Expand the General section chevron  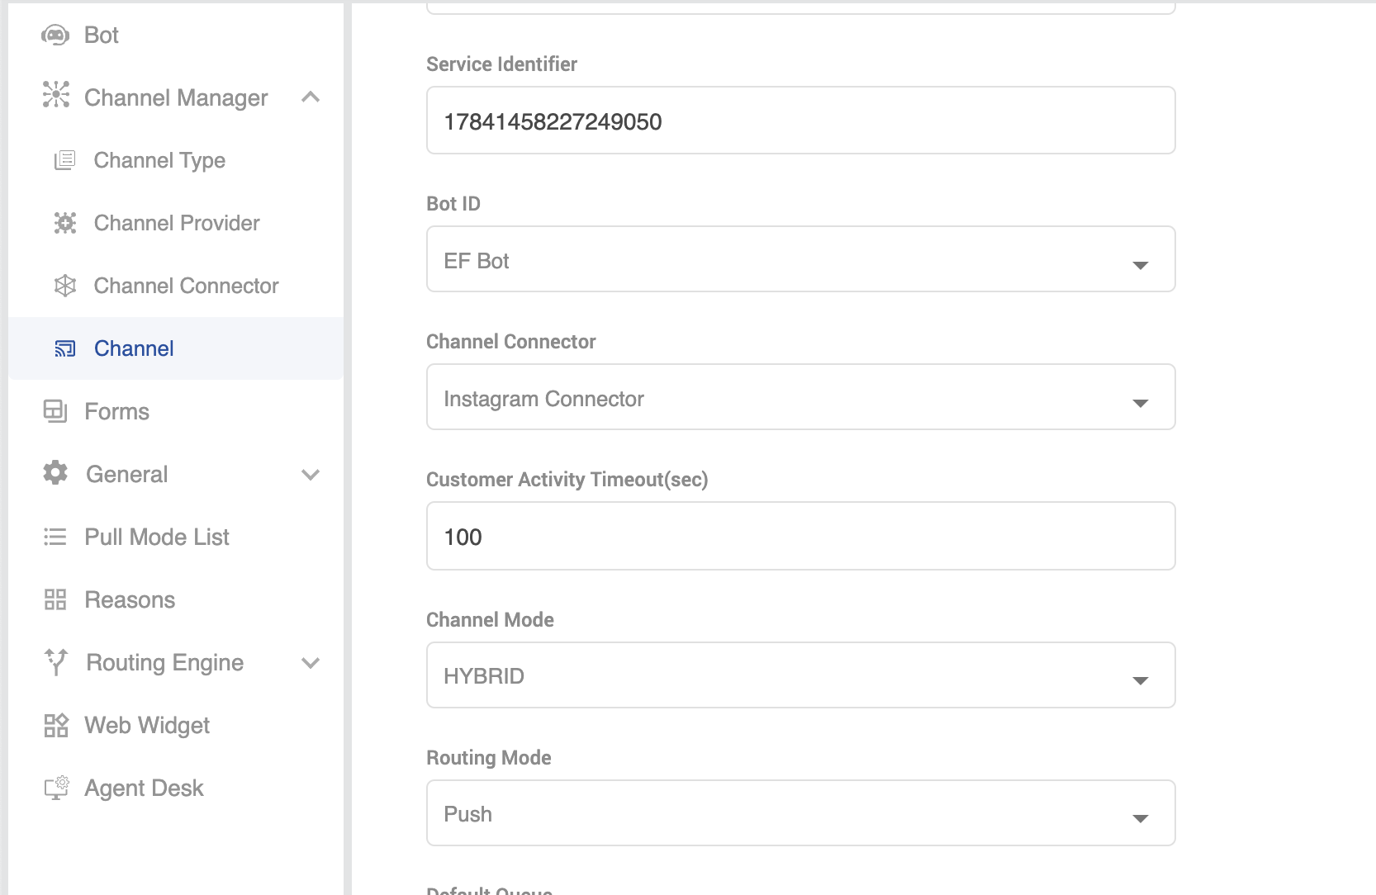pos(311,475)
